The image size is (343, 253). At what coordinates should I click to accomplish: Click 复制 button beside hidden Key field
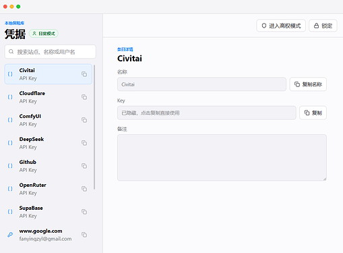click(313, 113)
